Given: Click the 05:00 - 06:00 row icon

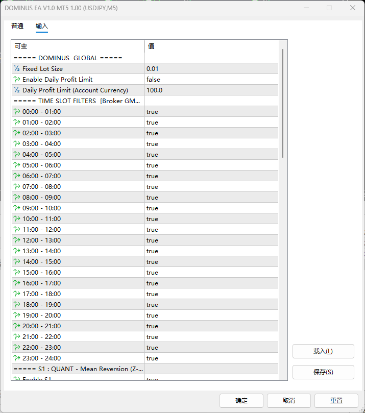Looking at the screenshot, I should point(17,165).
